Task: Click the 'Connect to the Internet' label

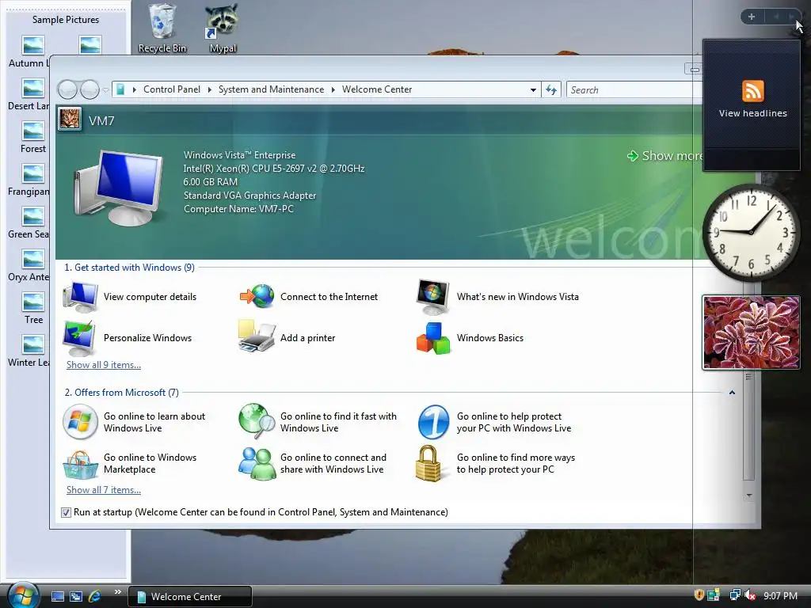Action: click(x=329, y=297)
